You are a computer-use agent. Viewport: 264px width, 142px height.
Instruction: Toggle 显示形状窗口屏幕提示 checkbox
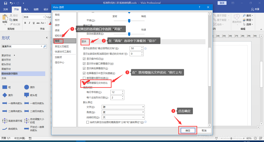coord(84,64)
